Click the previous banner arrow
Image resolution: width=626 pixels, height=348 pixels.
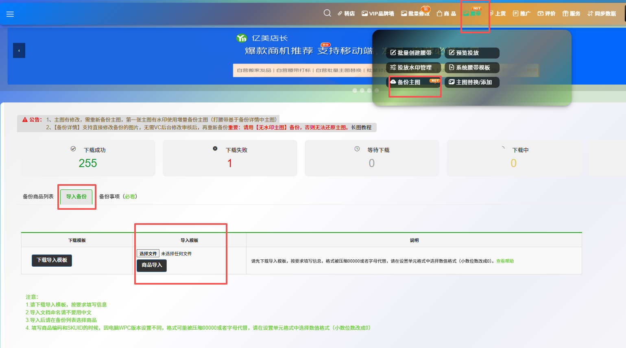pos(19,51)
